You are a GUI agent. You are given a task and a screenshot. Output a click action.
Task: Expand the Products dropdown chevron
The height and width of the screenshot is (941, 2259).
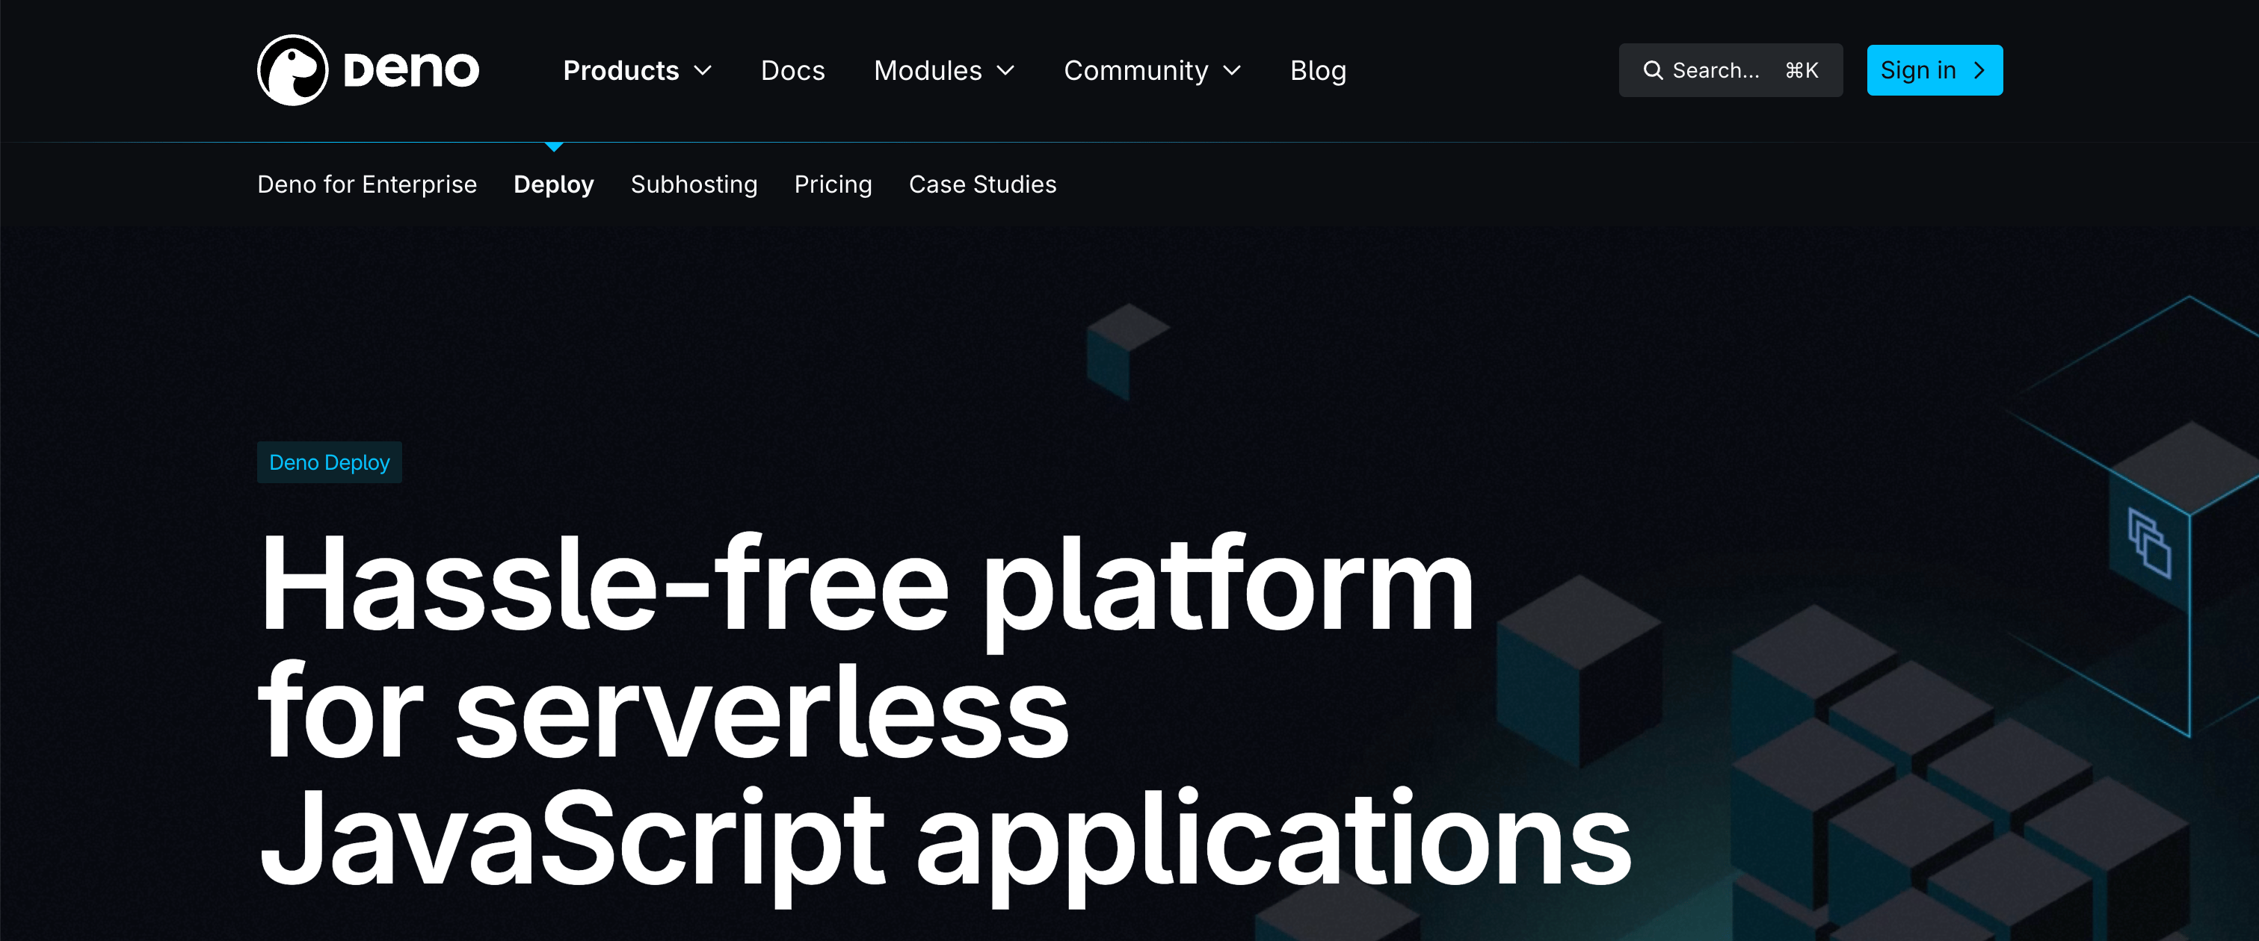[703, 70]
